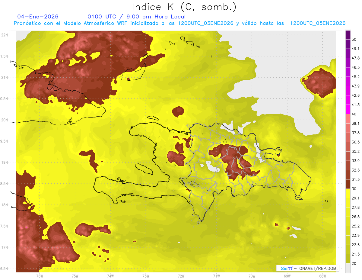Pick the dark brown swatch between 30 and 31.3
Image resolution: width=362 pixels, height=280 pixels.
pos(348,184)
